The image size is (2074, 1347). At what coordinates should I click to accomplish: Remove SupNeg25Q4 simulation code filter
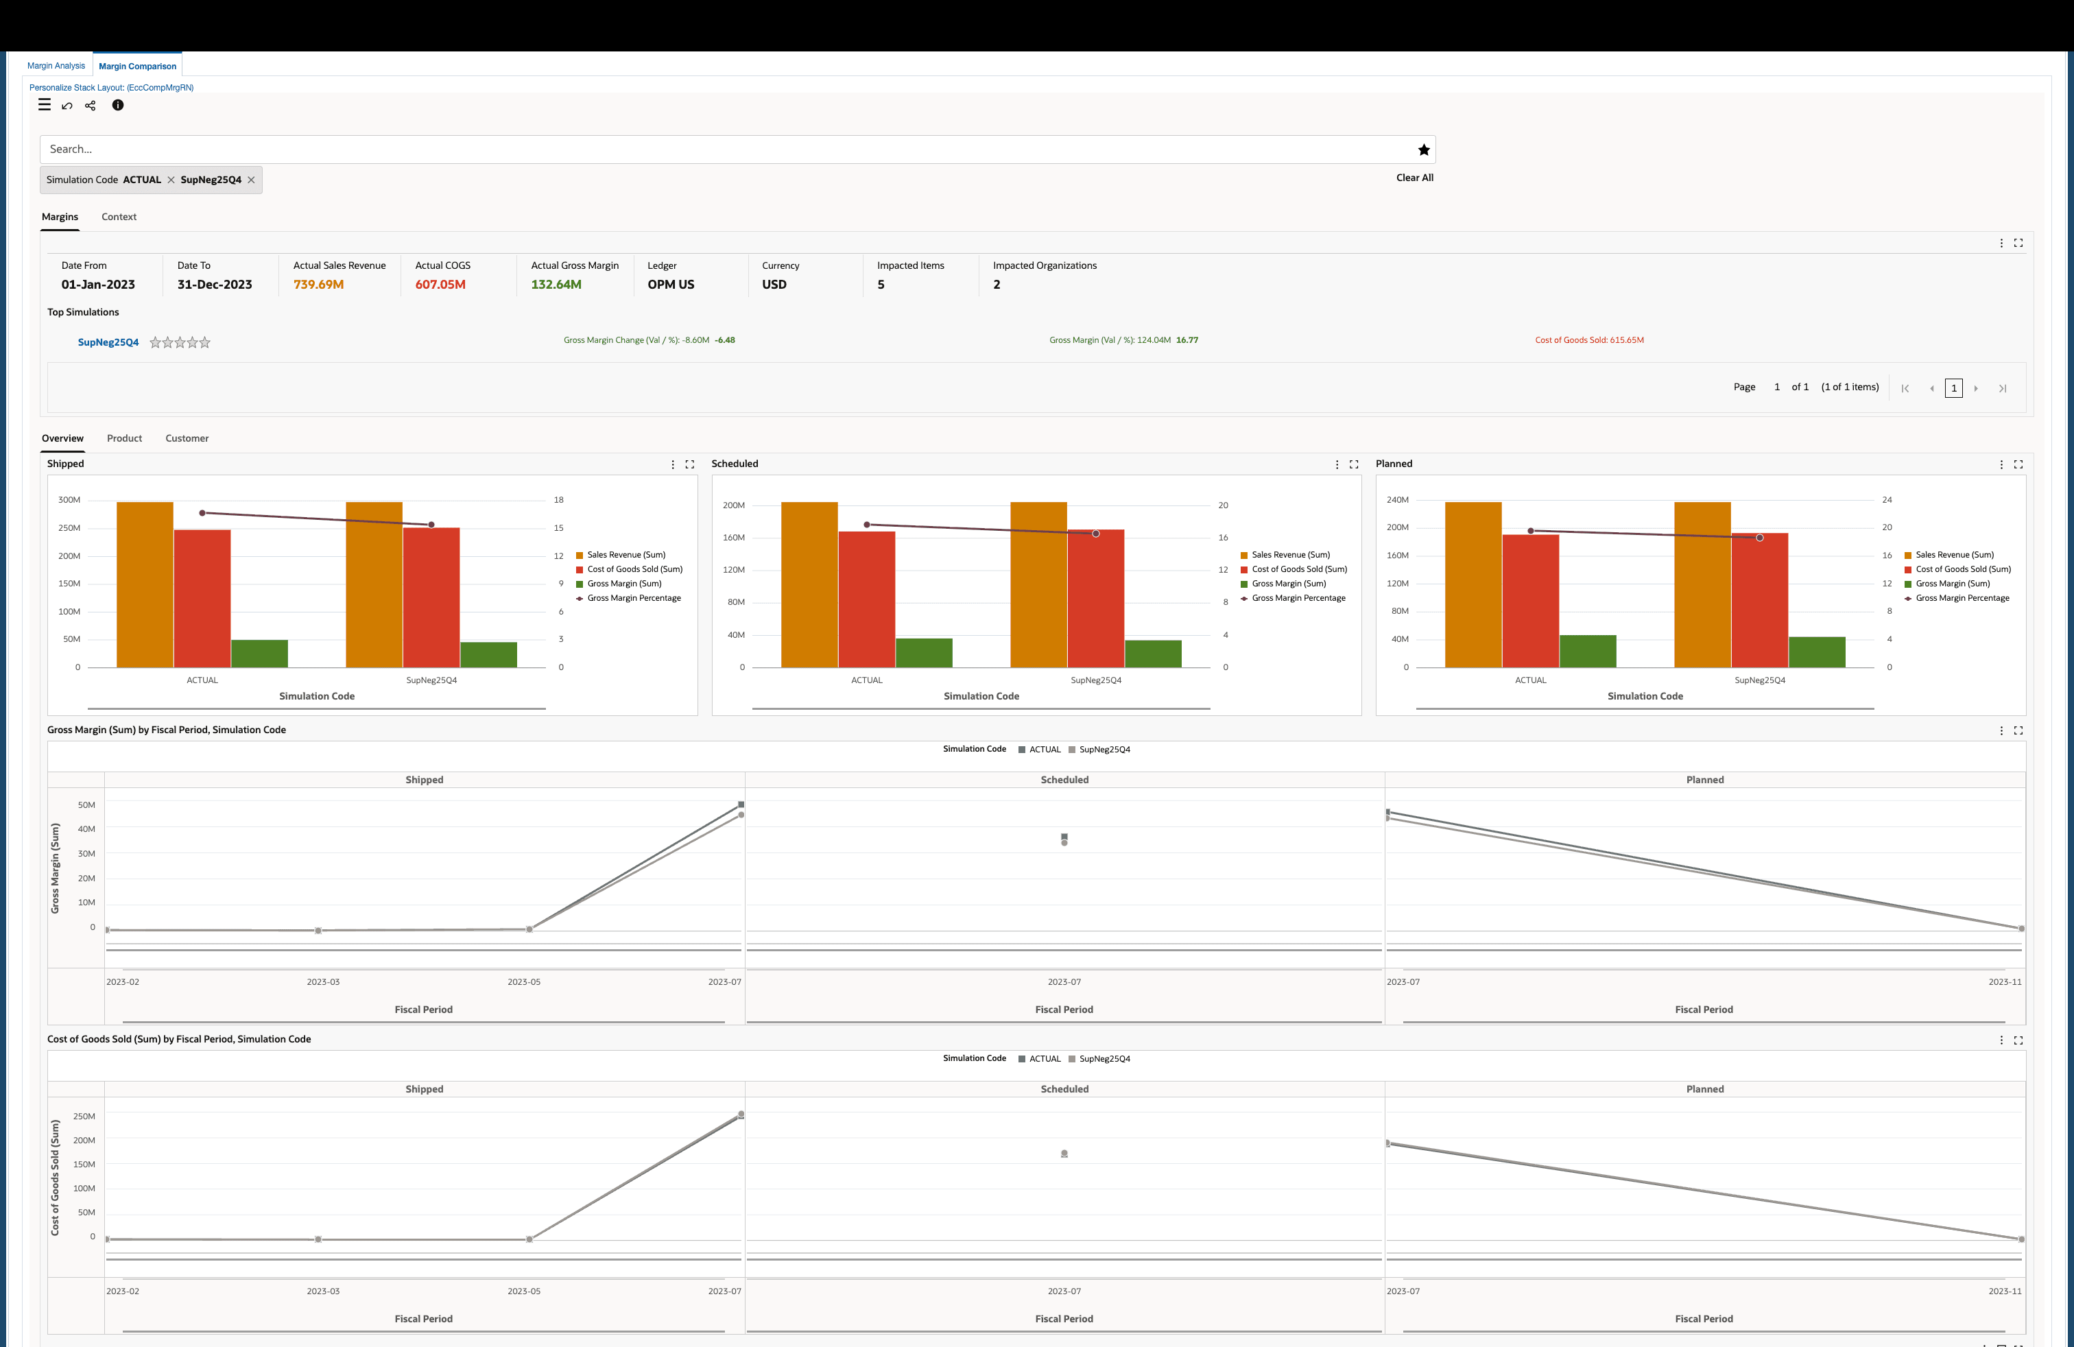[x=251, y=180]
